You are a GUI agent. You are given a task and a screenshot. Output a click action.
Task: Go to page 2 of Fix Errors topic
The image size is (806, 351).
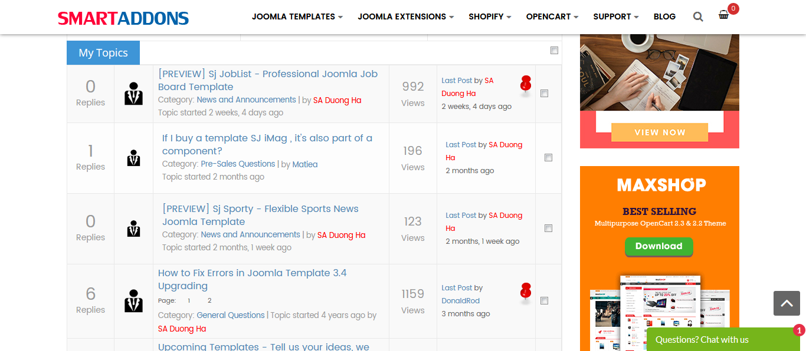coord(209,301)
